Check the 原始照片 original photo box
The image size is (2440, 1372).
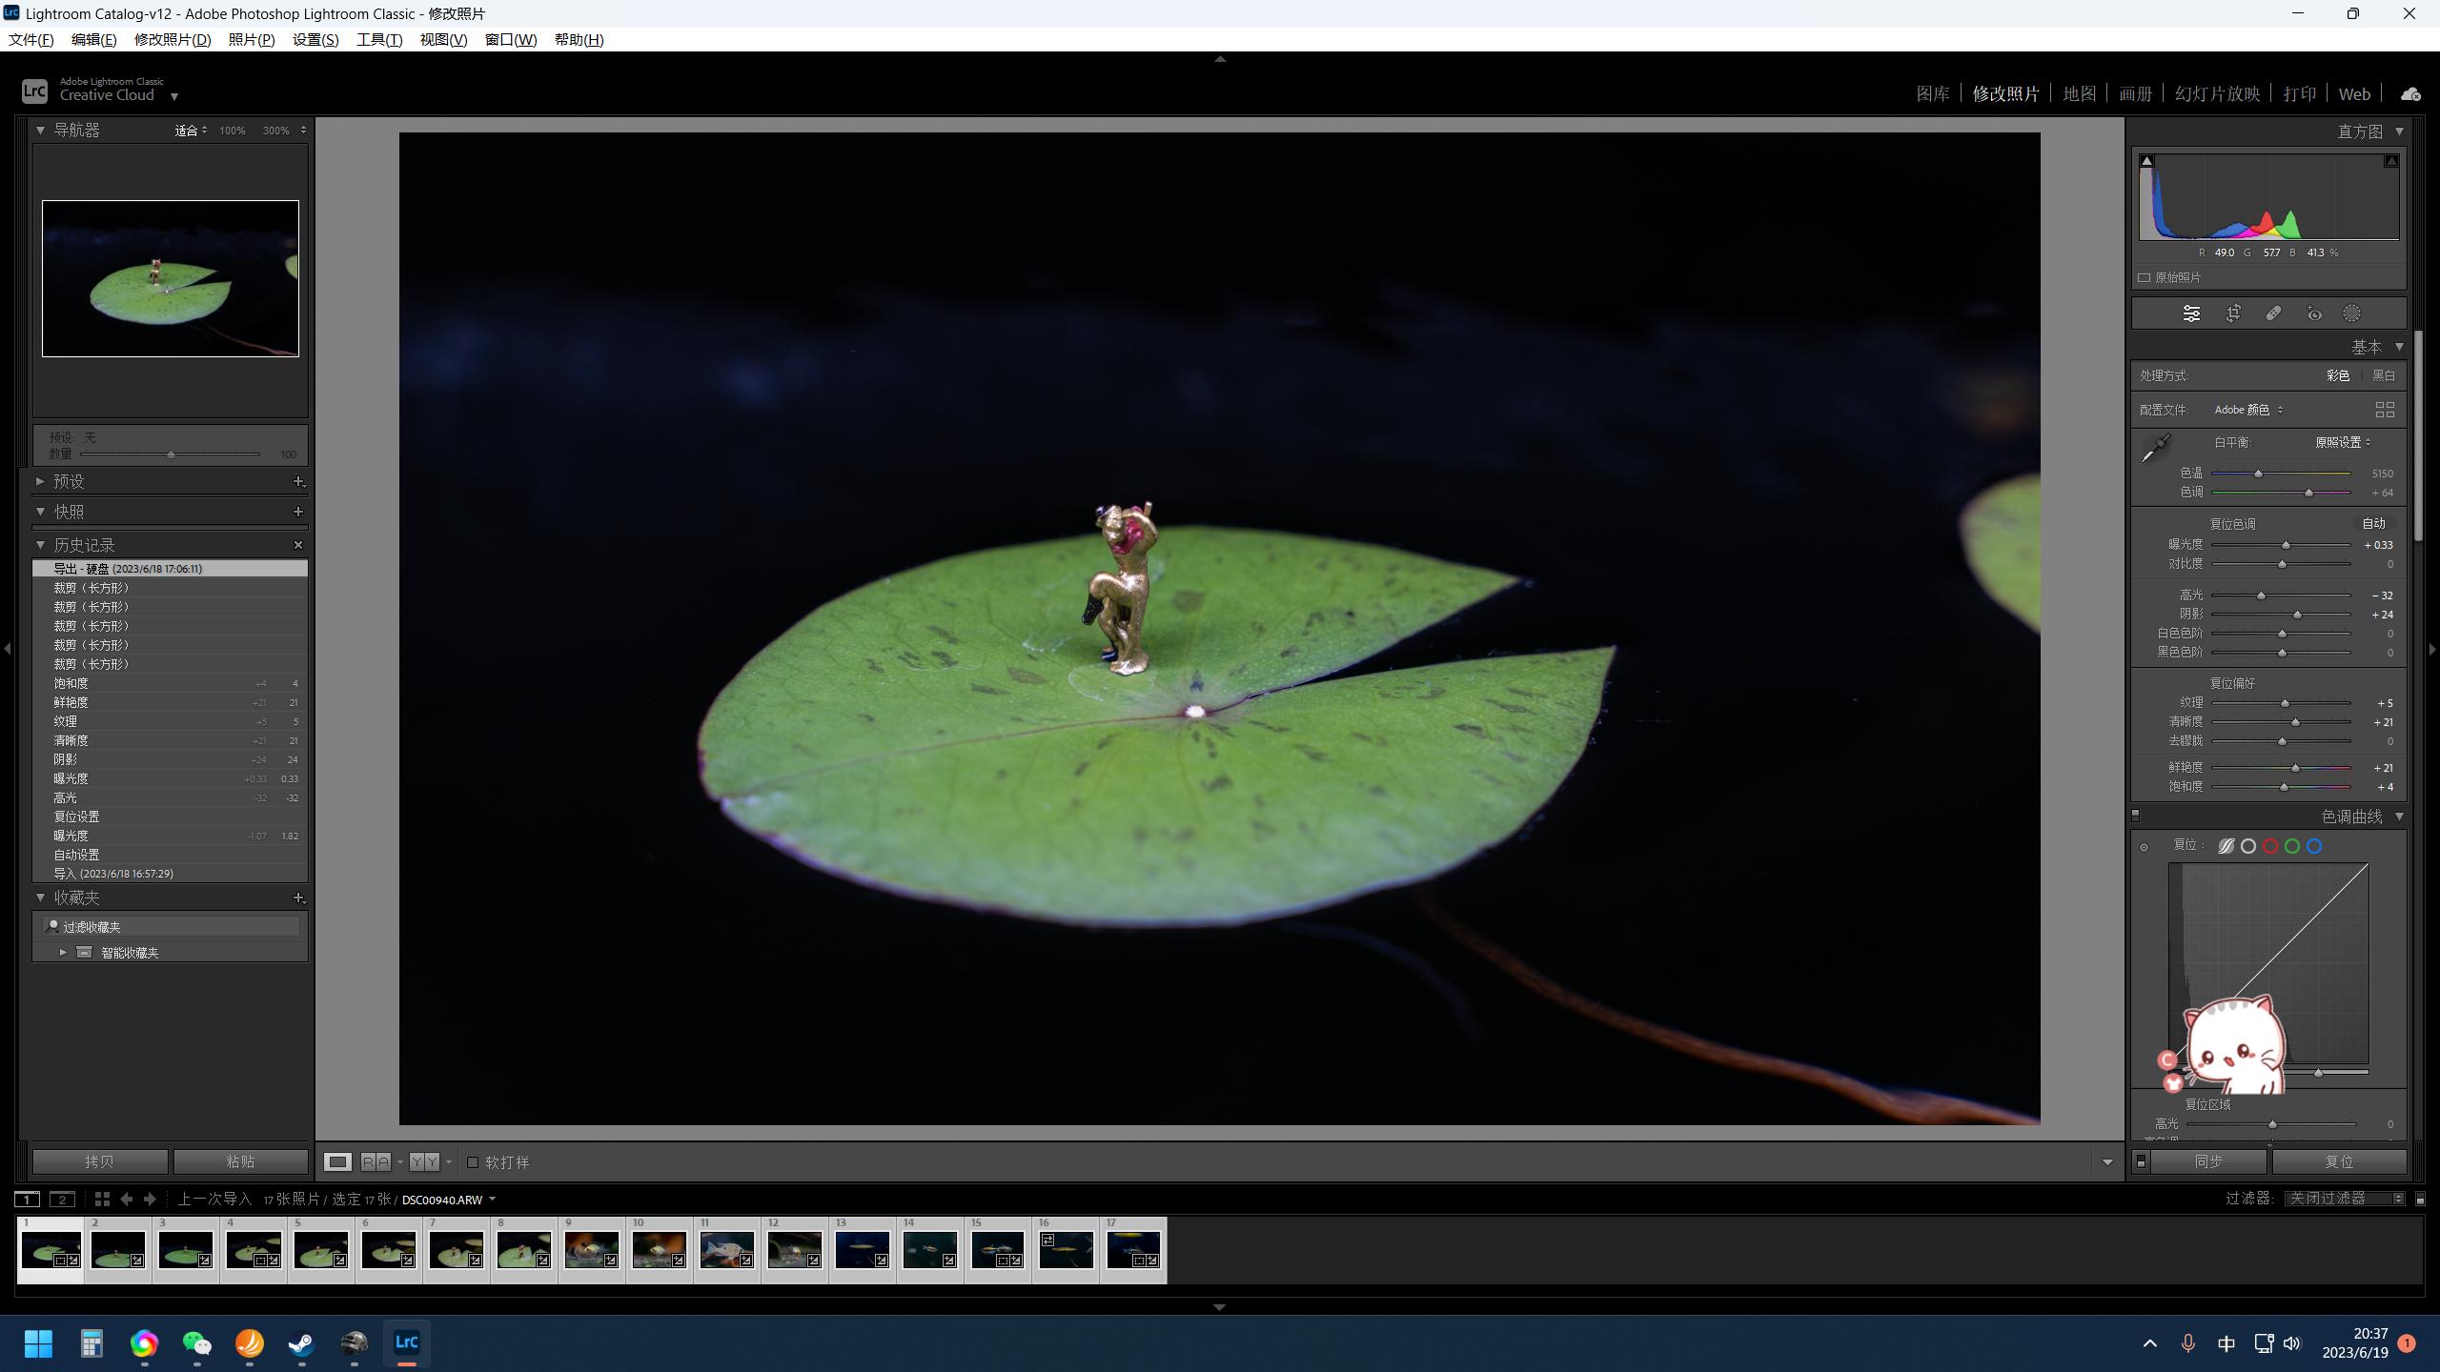[x=2145, y=278]
